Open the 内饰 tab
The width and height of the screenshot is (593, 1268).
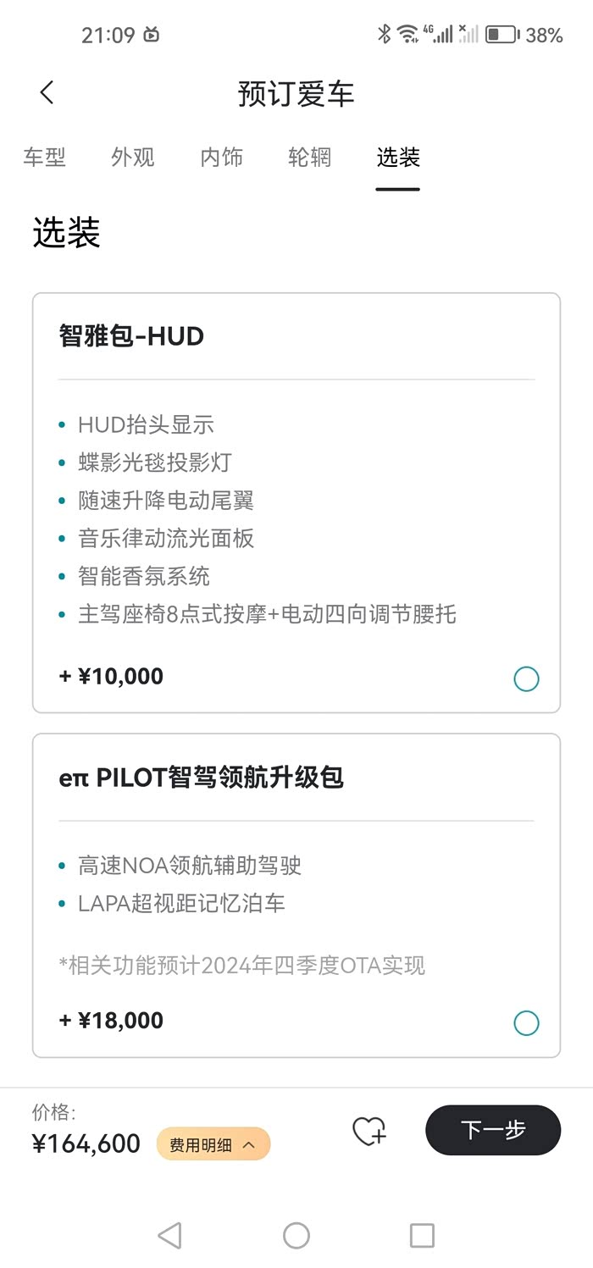click(222, 158)
